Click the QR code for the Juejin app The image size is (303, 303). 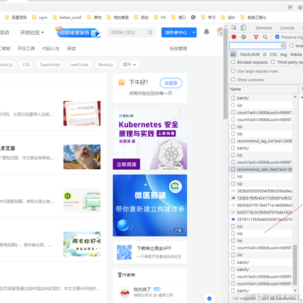pos(124,252)
